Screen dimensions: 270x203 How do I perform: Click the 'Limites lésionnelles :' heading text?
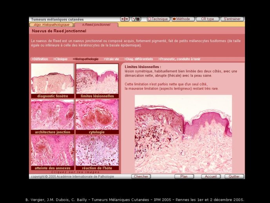(x=143, y=67)
